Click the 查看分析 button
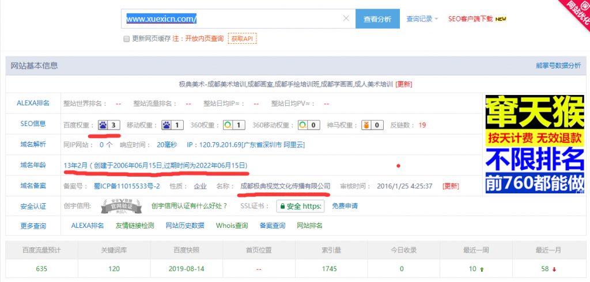This screenshot has width=590, height=282. pos(377,19)
